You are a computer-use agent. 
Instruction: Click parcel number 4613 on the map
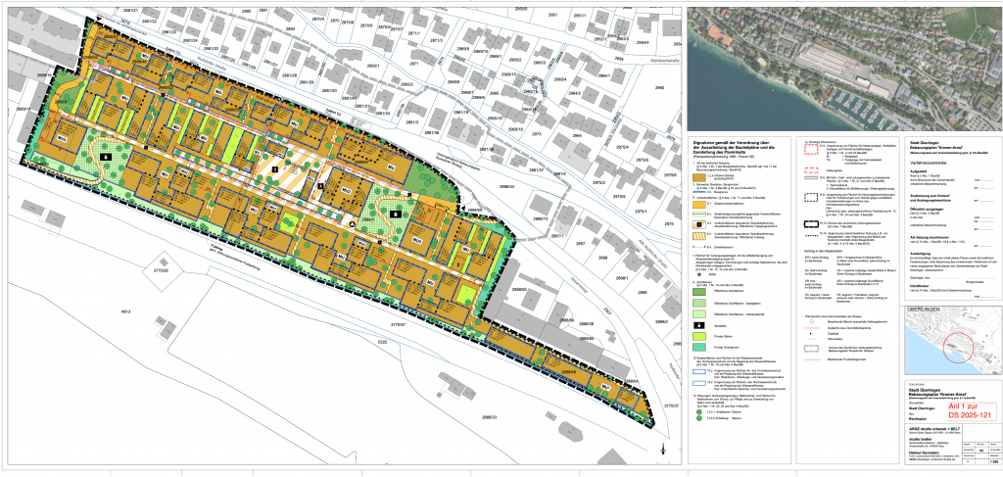tap(124, 310)
